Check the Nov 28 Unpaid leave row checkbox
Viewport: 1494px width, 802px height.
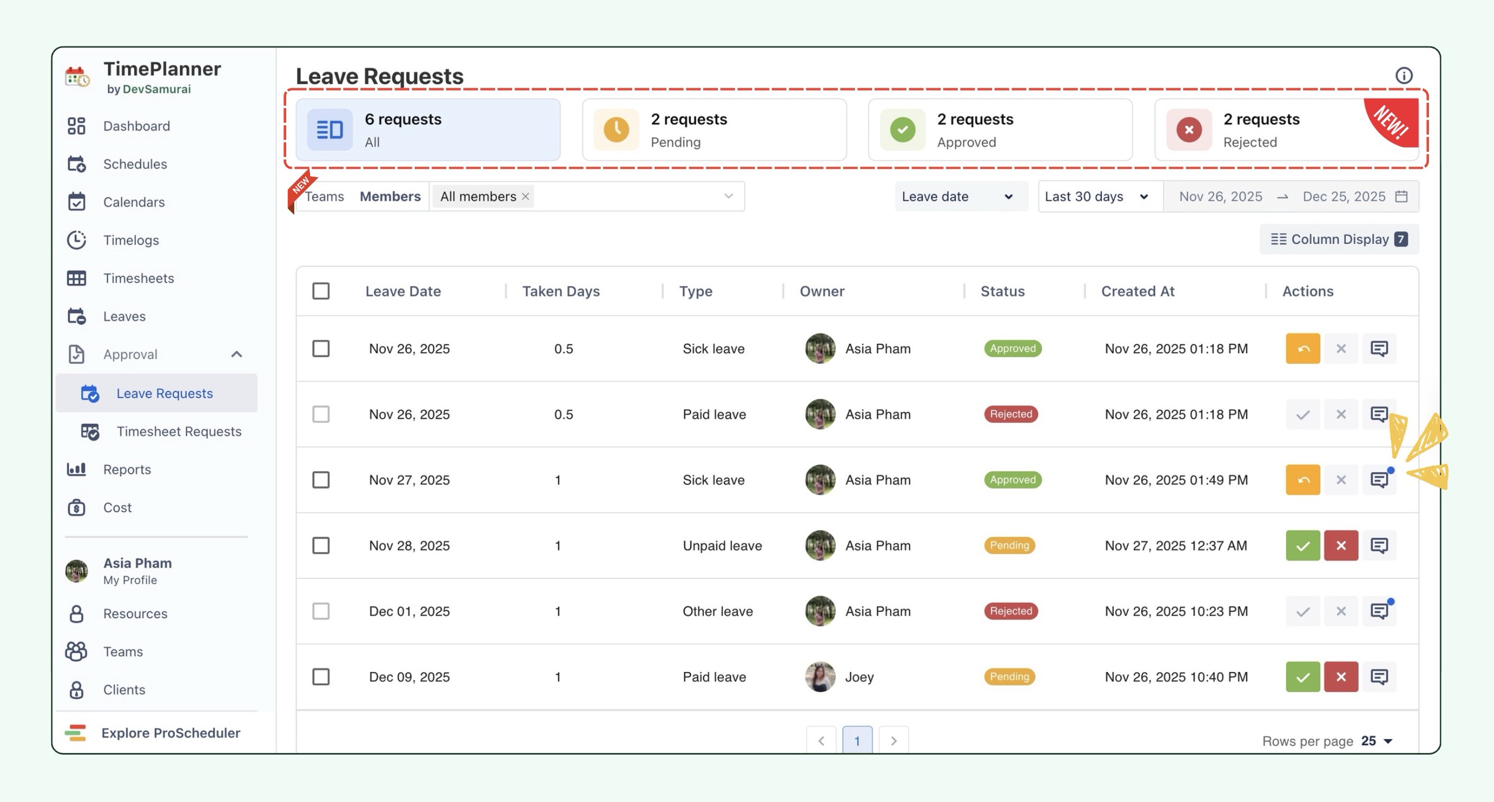tap(321, 545)
